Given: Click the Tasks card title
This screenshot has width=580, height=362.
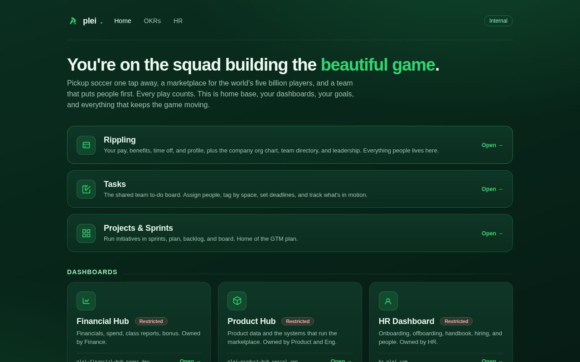Looking at the screenshot, I should [x=115, y=184].
